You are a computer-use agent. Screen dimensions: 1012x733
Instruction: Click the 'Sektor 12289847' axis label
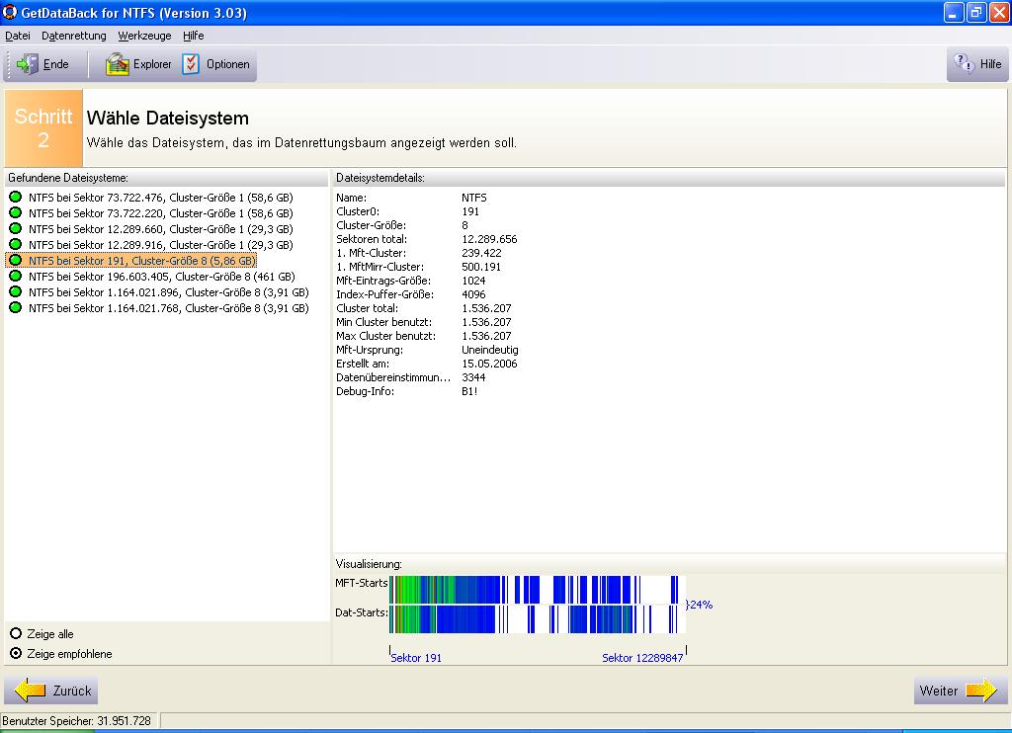point(642,658)
